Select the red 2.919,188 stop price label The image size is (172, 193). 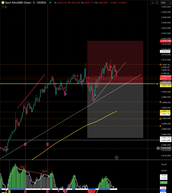166,41
